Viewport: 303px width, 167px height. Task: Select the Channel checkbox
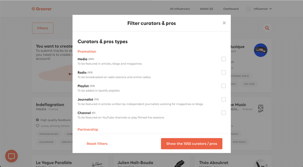point(224,113)
